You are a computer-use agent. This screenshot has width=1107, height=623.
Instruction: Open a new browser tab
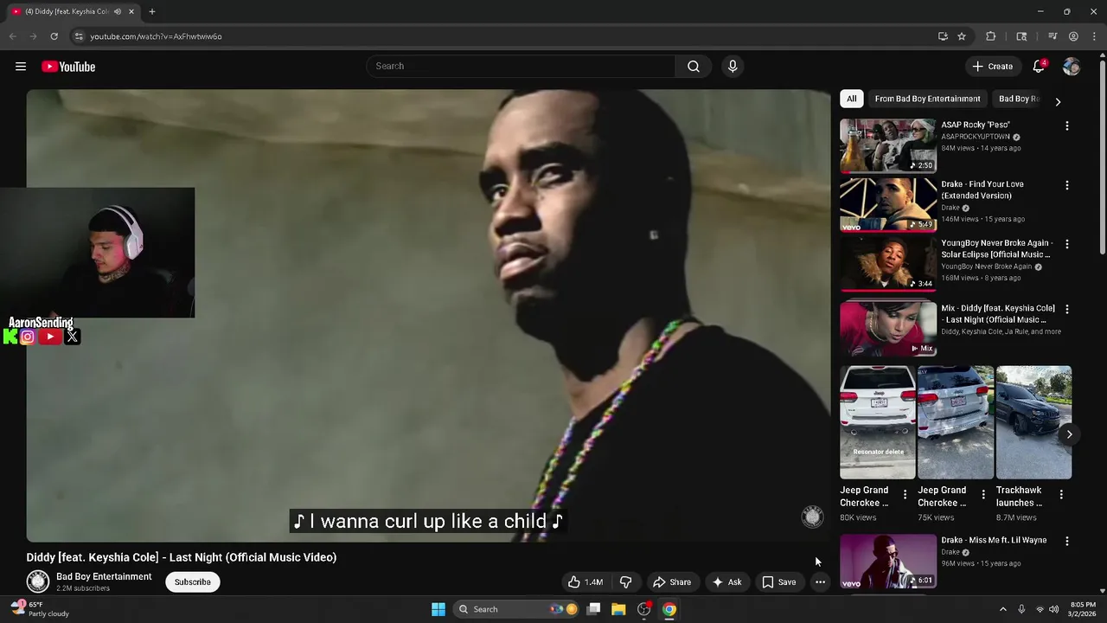click(152, 11)
